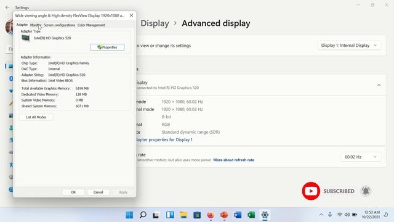Open Firefox from the taskbar
This screenshot has width=394, height=222.
(x=211, y=215)
